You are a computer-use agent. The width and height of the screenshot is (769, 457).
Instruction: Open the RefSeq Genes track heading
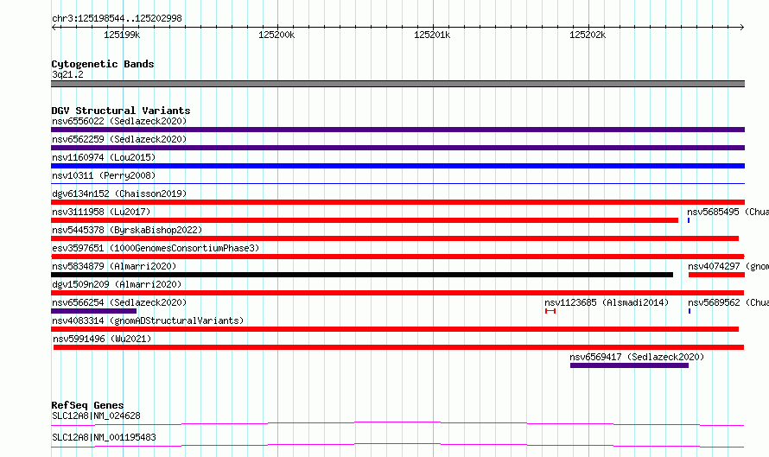(x=87, y=405)
